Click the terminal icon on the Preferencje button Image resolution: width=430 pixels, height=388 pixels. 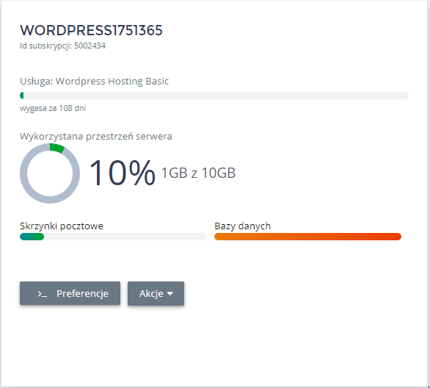click(x=43, y=294)
